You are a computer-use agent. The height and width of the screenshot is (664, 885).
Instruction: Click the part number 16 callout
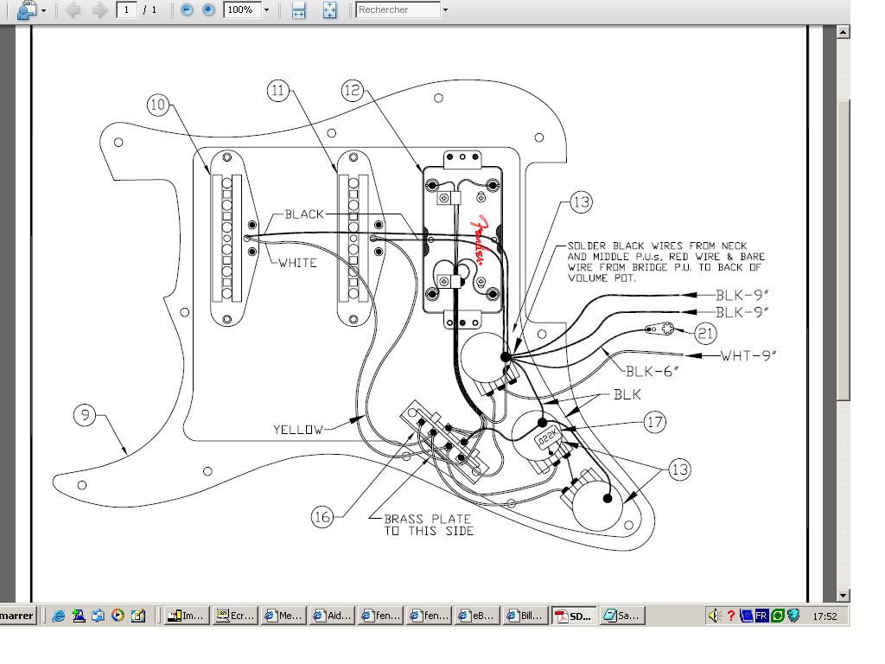point(322,517)
